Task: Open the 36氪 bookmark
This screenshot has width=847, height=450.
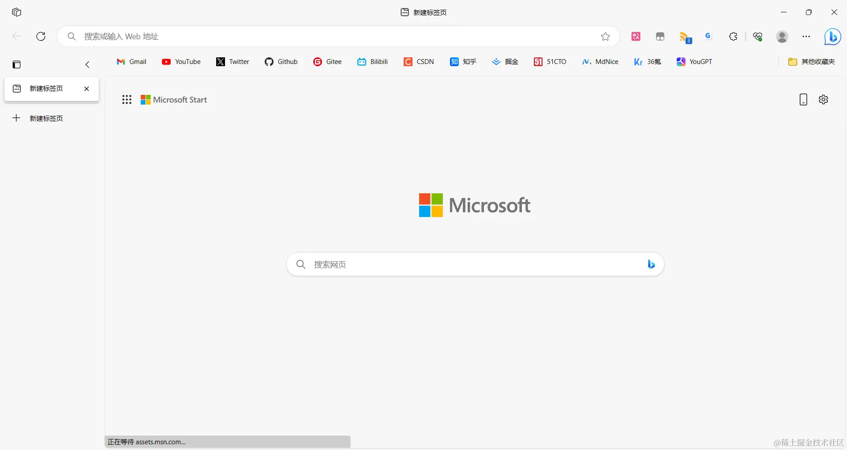Action: click(648, 62)
